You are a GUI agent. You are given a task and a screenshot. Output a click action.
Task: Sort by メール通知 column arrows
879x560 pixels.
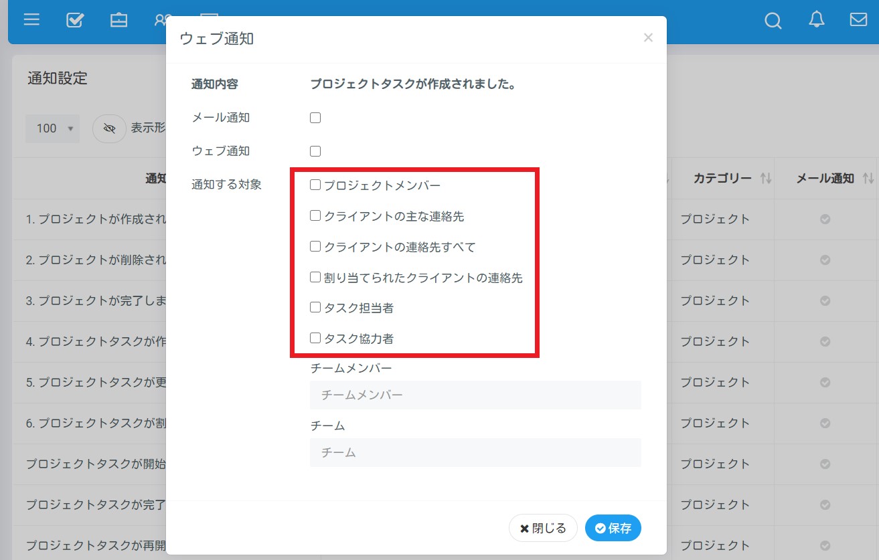(x=868, y=179)
